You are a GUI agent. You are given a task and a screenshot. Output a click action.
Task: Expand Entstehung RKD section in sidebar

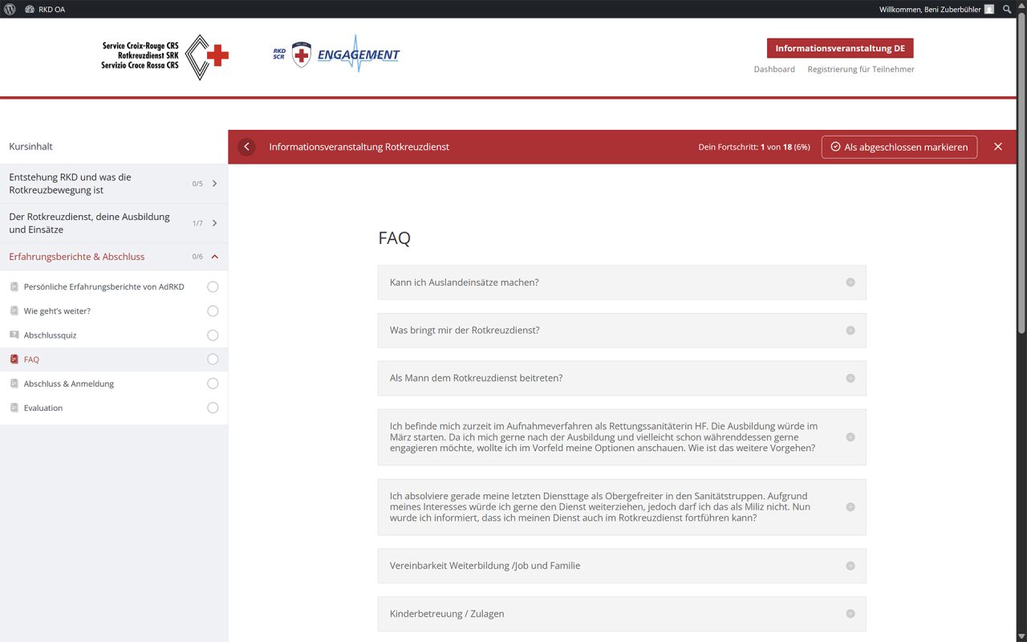[214, 184]
